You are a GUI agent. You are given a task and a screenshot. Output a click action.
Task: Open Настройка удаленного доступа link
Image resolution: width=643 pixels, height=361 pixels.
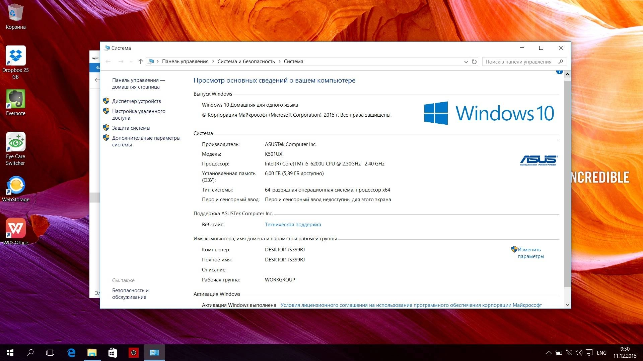[x=139, y=115]
